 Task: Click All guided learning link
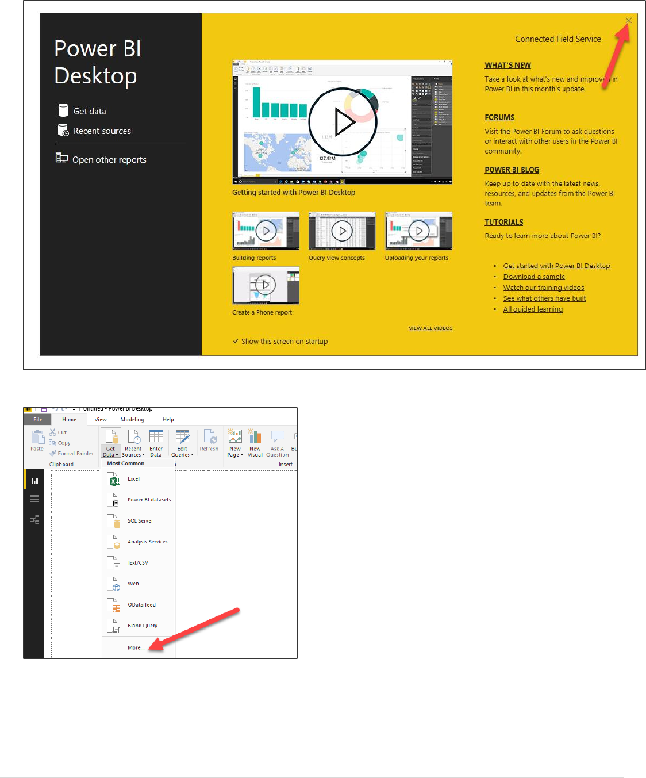click(x=533, y=309)
